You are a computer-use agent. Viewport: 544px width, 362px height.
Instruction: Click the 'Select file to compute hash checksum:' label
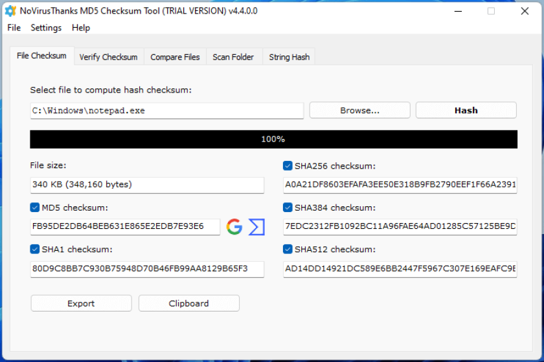(x=111, y=90)
